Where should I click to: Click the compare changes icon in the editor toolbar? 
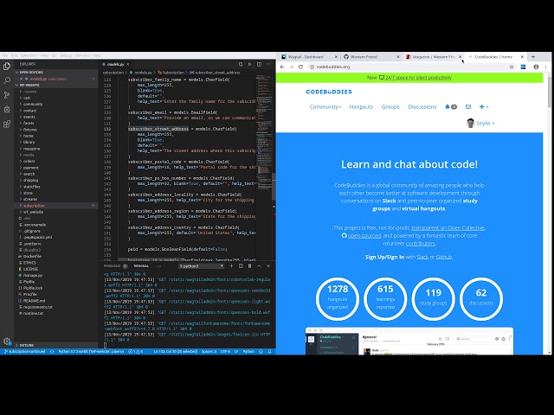click(241, 64)
